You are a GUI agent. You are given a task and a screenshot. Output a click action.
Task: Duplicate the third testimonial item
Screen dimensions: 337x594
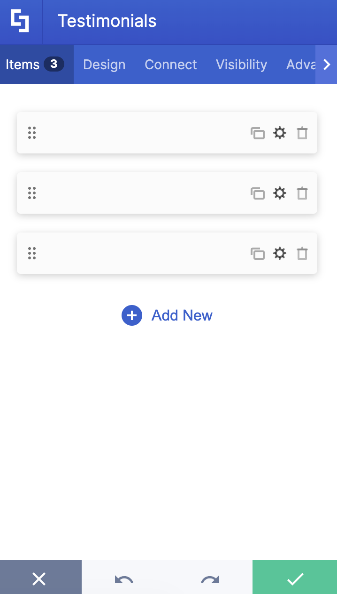(258, 253)
